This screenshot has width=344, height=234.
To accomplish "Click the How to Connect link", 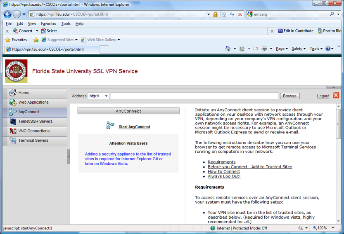I will [224, 172].
